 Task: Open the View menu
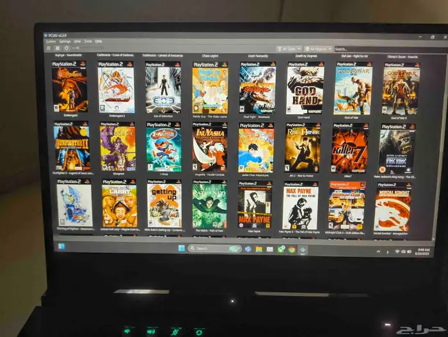click(77, 42)
